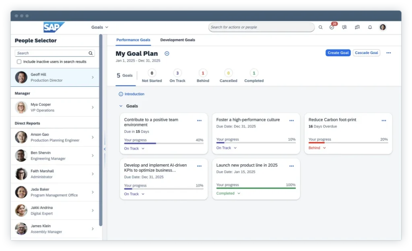Enable Include inactive users in search results
412x251 pixels.
19,62
